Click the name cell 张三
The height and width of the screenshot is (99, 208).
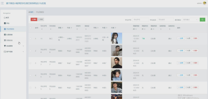click(51, 39)
